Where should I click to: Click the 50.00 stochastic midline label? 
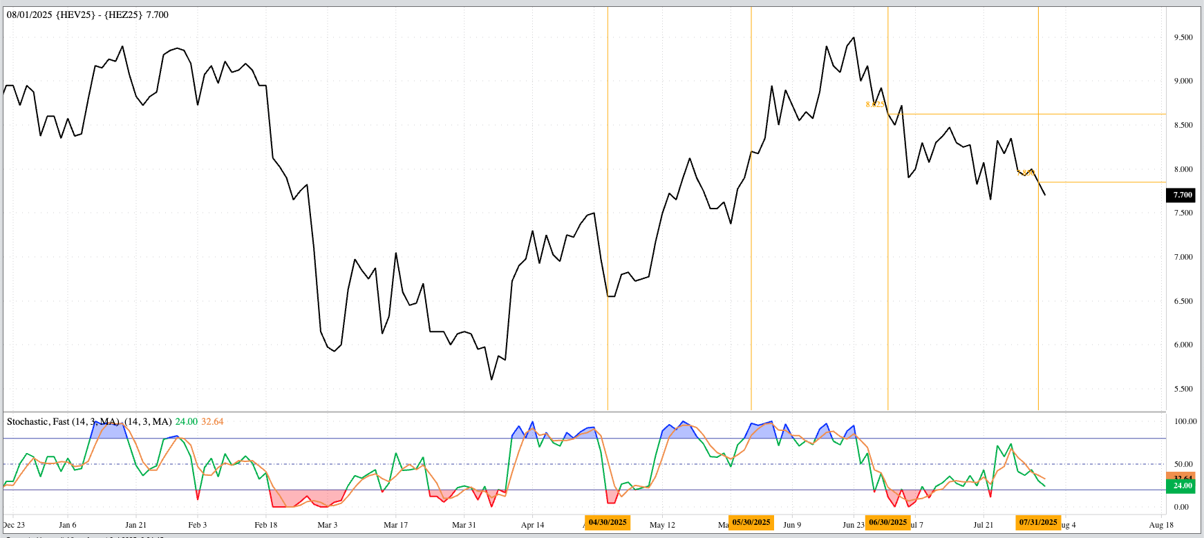pos(1183,464)
